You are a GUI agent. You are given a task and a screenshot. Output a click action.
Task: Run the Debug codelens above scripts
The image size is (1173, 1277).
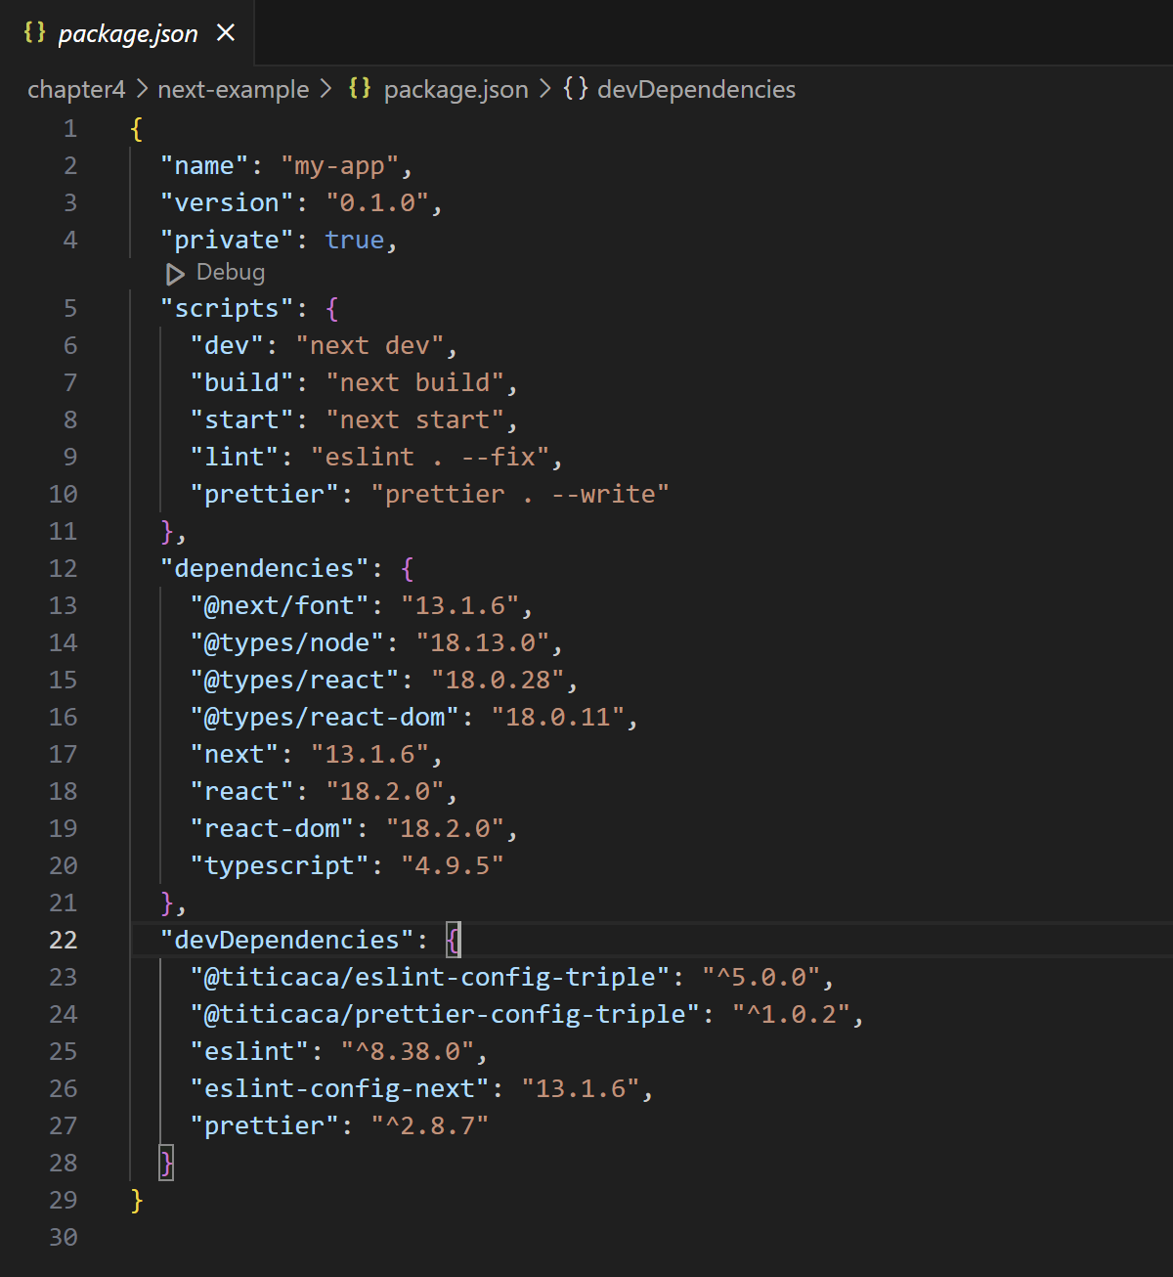pos(231,273)
